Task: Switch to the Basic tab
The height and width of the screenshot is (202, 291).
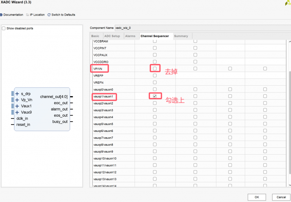Action: [95, 36]
